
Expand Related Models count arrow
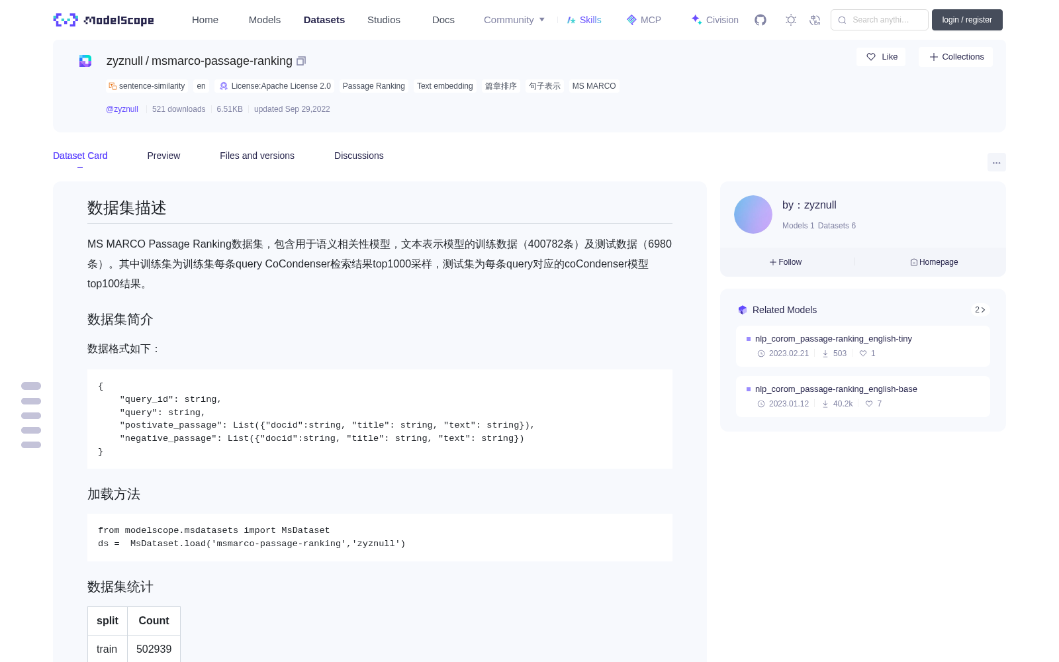pyautogui.click(x=980, y=310)
